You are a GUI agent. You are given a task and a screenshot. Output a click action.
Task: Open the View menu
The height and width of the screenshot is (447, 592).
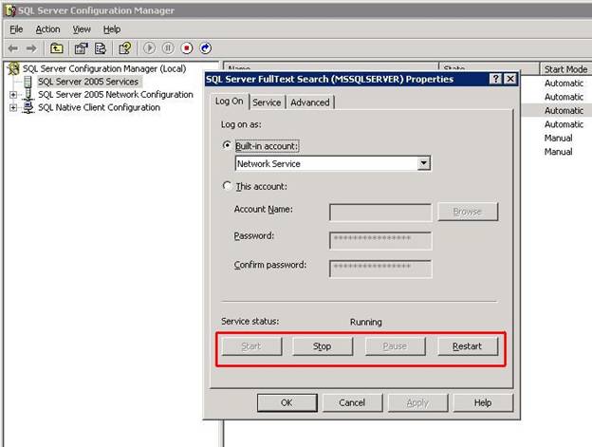pyautogui.click(x=82, y=29)
